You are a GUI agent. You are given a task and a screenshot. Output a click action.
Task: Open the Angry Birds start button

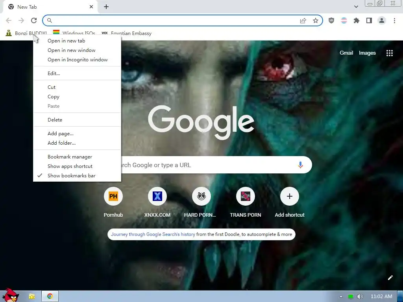click(10, 295)
